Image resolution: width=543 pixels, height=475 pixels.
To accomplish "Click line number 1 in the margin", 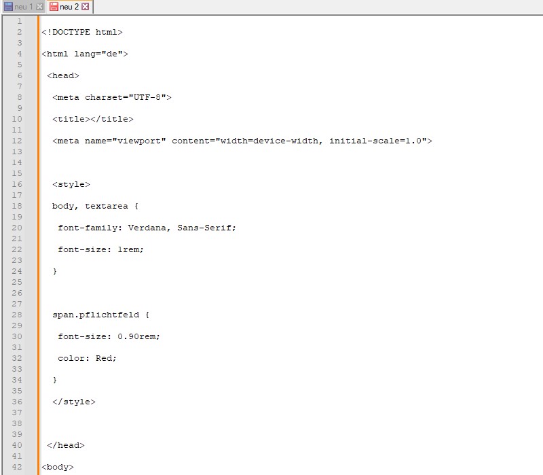I will point(20,21).
